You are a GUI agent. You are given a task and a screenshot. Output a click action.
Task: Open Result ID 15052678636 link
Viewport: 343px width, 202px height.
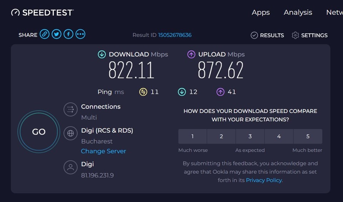[x=175, y=35]
